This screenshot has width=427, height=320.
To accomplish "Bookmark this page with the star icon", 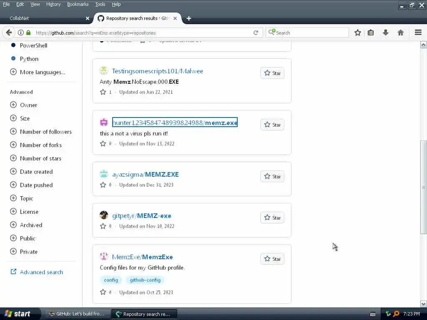I will (357, 32).
